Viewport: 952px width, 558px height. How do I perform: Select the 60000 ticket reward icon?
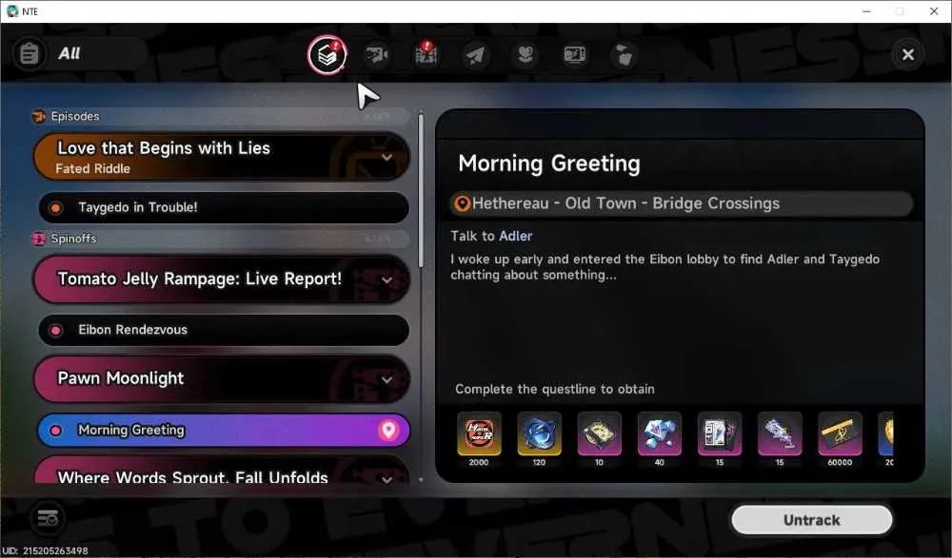coord(841,434)
